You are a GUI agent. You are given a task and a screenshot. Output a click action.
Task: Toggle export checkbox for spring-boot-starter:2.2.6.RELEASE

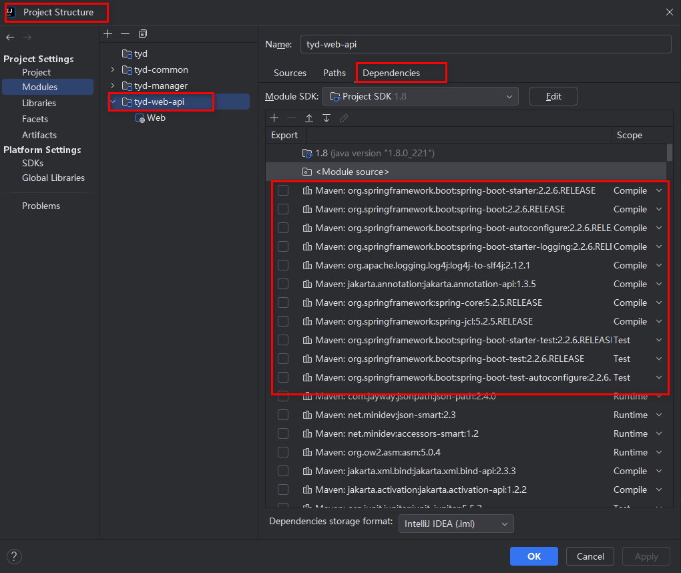coord(283,190)
